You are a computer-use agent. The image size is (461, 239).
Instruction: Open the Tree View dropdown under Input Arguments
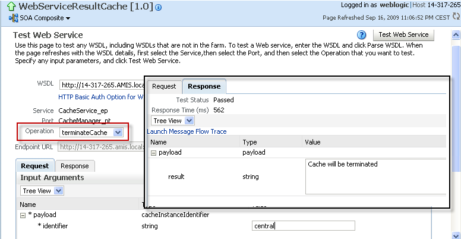pyautogui.click(x=42, y=191)
